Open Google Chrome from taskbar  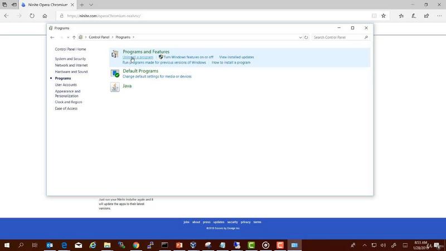pos(136,245)
